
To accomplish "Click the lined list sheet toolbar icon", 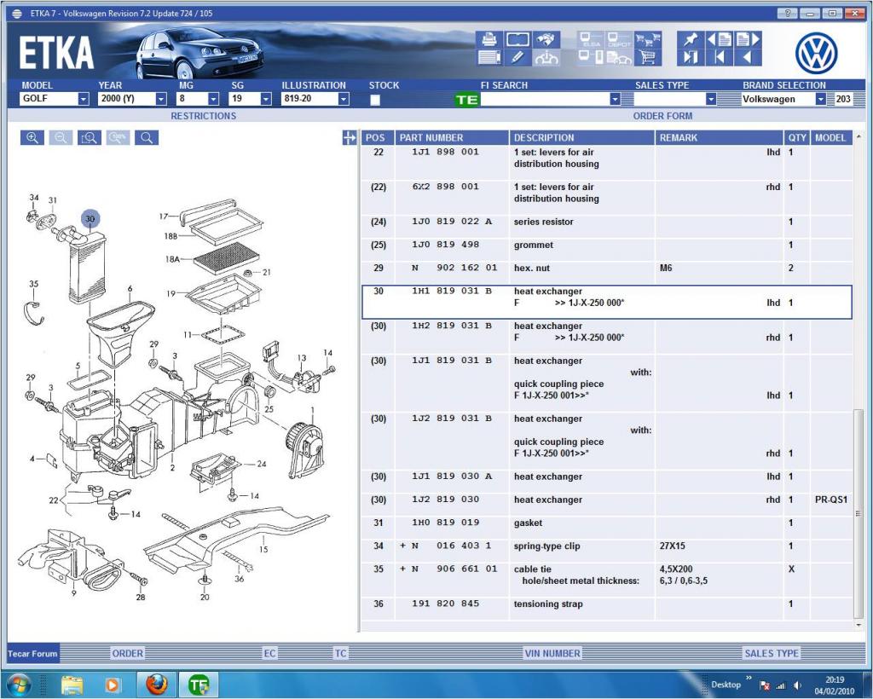I will tap(489, 57).
